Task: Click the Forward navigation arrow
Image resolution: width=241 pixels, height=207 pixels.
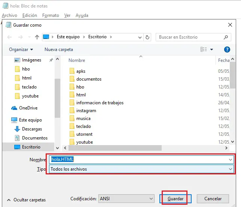Action: [20, 37]
